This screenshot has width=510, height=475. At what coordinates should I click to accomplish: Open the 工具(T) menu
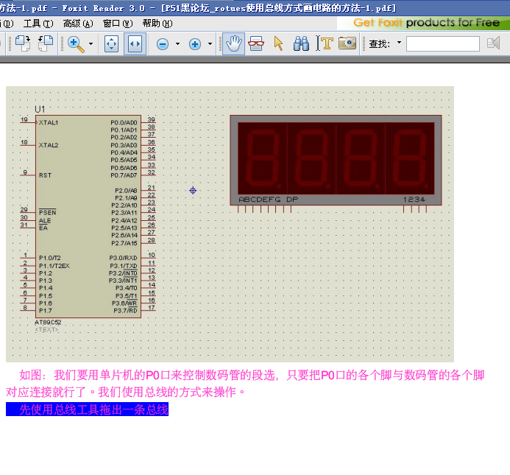[38, 24]
